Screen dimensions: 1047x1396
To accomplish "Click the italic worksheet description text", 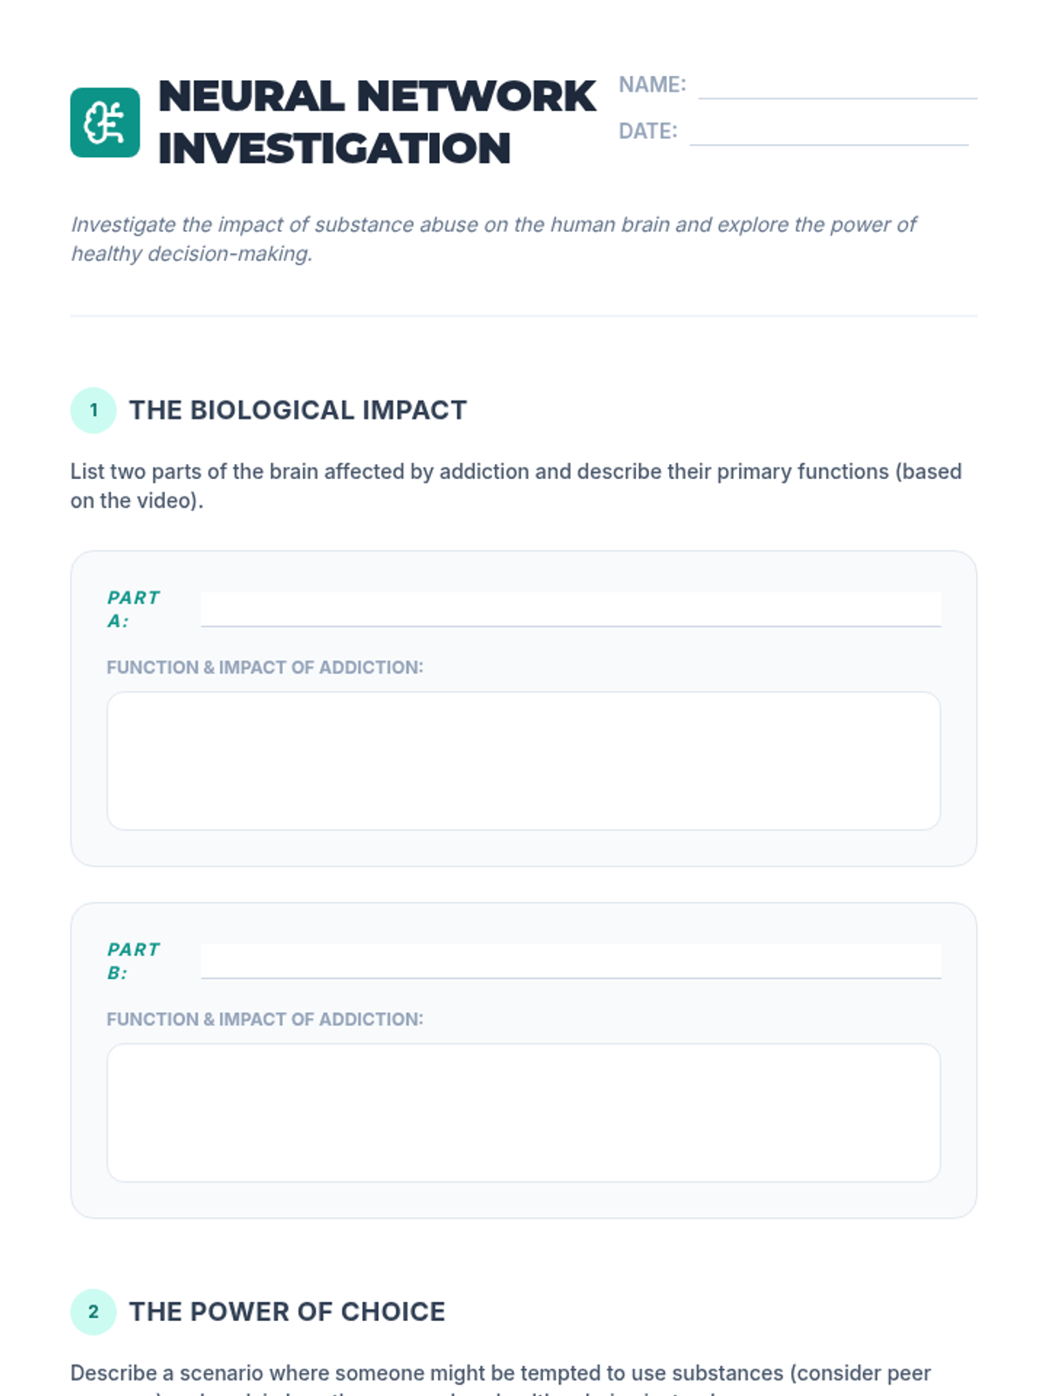I will (x=493, y=239).
